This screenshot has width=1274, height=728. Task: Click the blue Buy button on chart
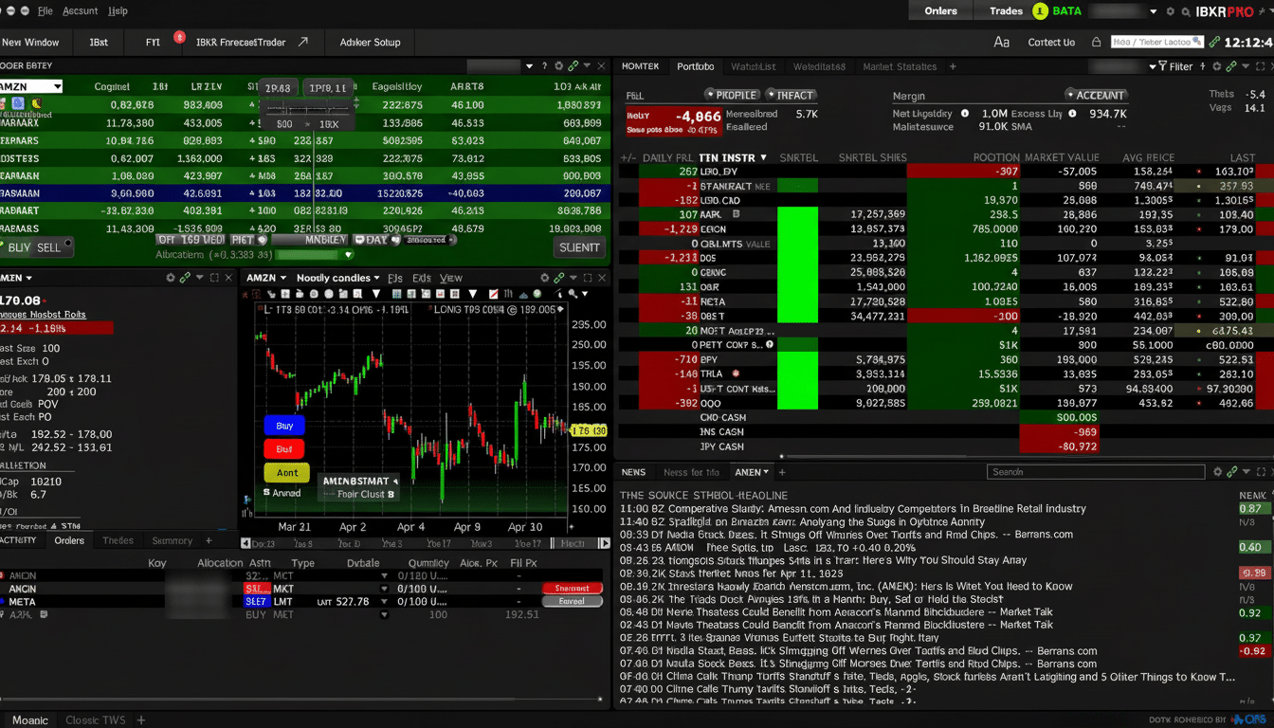(283, 426)
